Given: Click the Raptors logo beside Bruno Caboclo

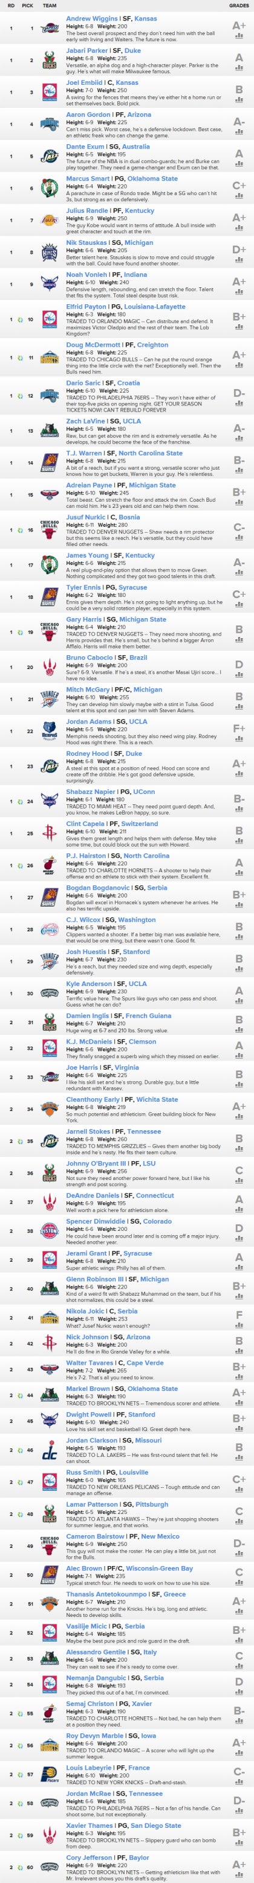Looking at the screenshot, I should (x=50, y=667).
